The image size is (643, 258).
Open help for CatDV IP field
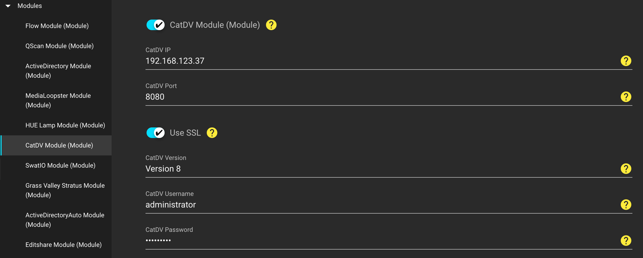626,61
